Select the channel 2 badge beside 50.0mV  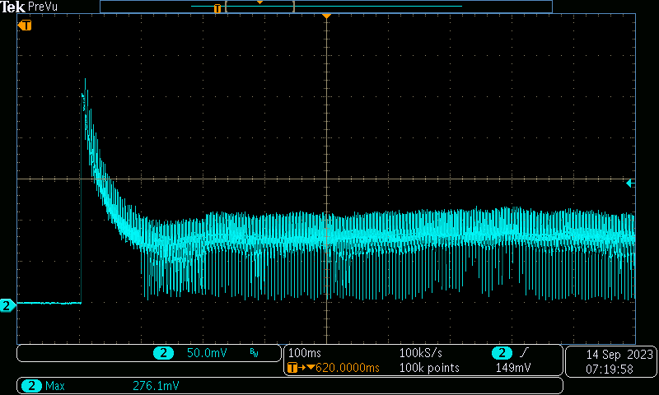click(x=163, y=353)
